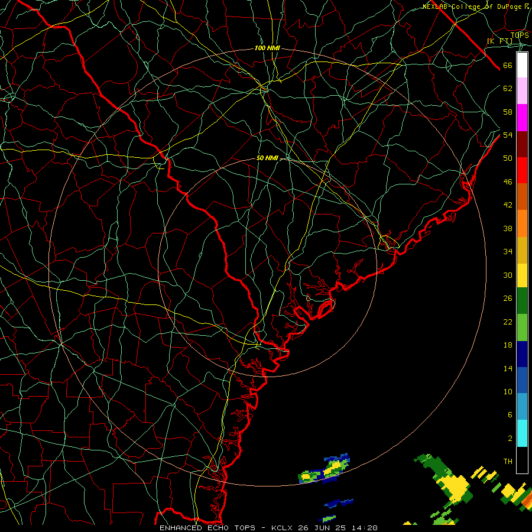Click the '58' legend value
Viewport: 532px width, 532px height.
click(x=508, y=112)
